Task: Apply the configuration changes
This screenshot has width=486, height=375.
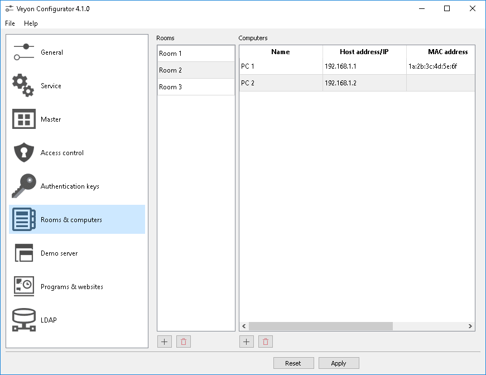Action: click(x=339, y=363)
